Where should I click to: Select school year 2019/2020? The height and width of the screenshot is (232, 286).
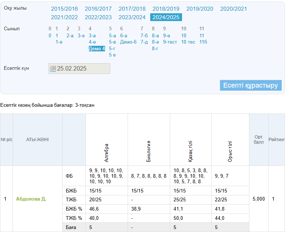[200, 9]
